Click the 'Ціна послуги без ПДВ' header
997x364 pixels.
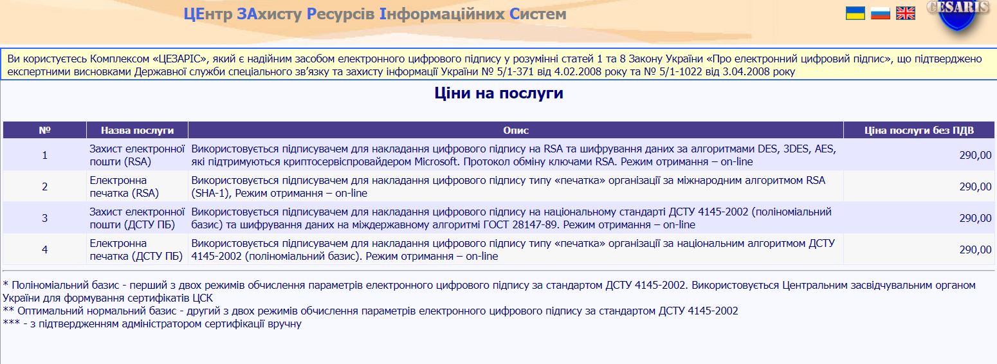coord(919,130)
